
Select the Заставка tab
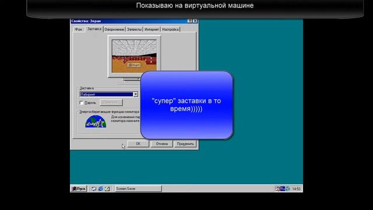click(x=94, y=29)
